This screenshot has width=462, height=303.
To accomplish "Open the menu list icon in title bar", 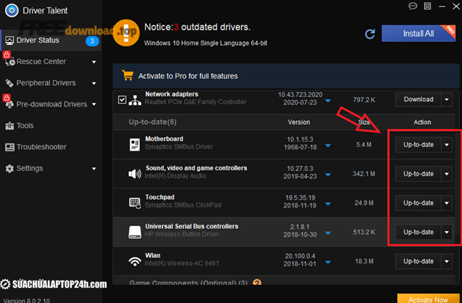I will pyautogui.click(x=427, y=6).
